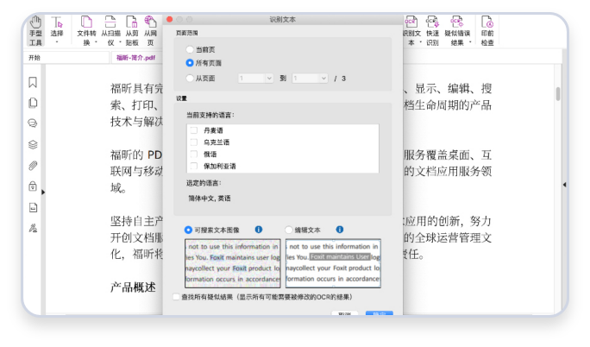The height and width of the screenshot is (347, 590).
Task: Create PDF from web page (从网页)
Action: click(150, 30)
